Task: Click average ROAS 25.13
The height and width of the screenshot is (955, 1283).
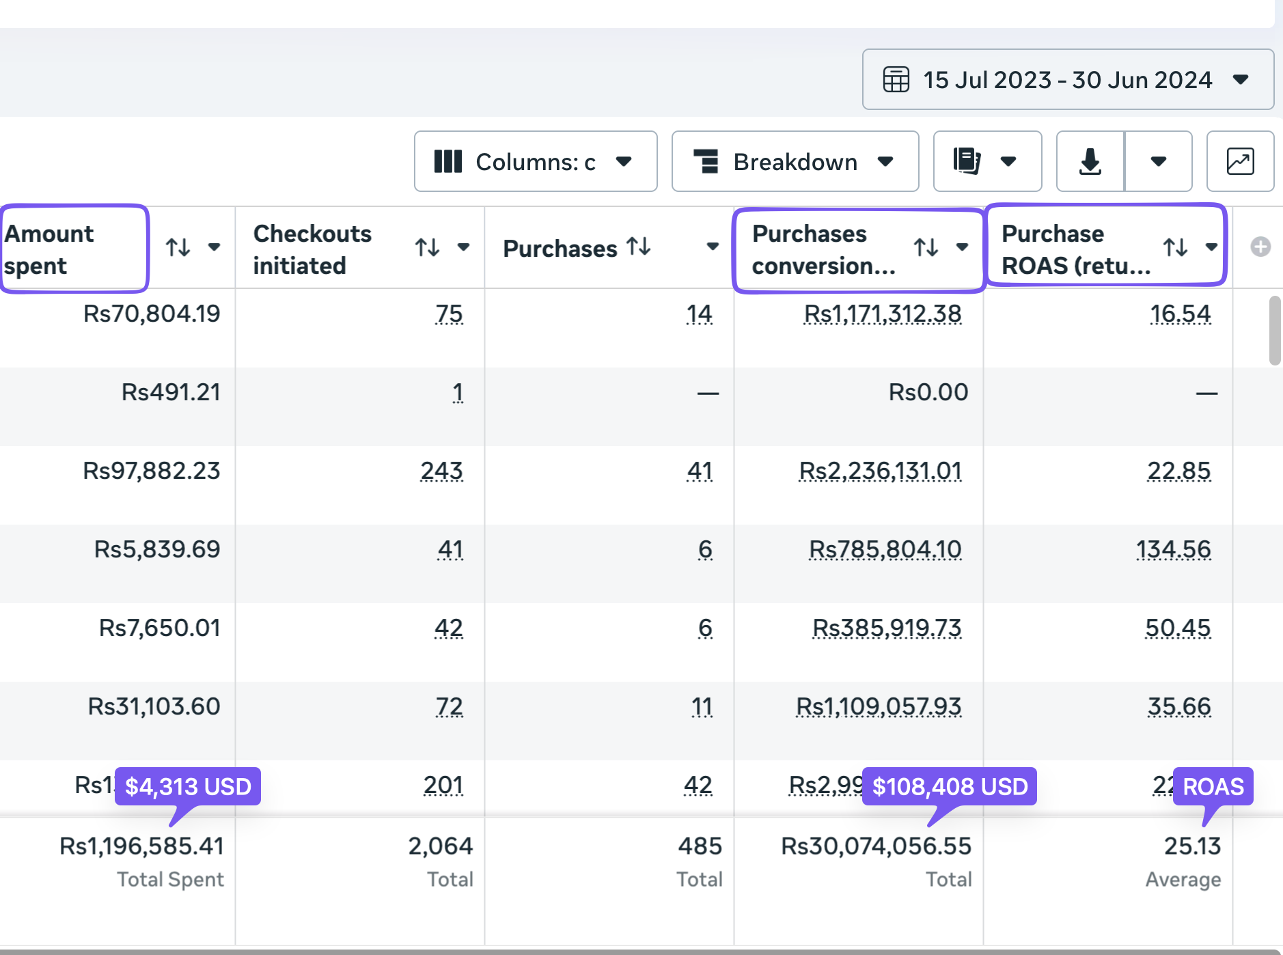Action: click(1193, 846)
